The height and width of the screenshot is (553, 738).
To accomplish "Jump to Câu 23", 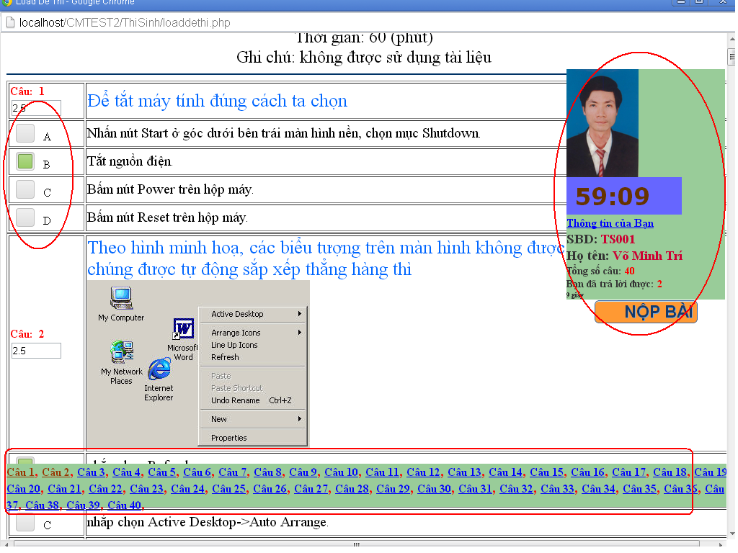I will (147, 489).
